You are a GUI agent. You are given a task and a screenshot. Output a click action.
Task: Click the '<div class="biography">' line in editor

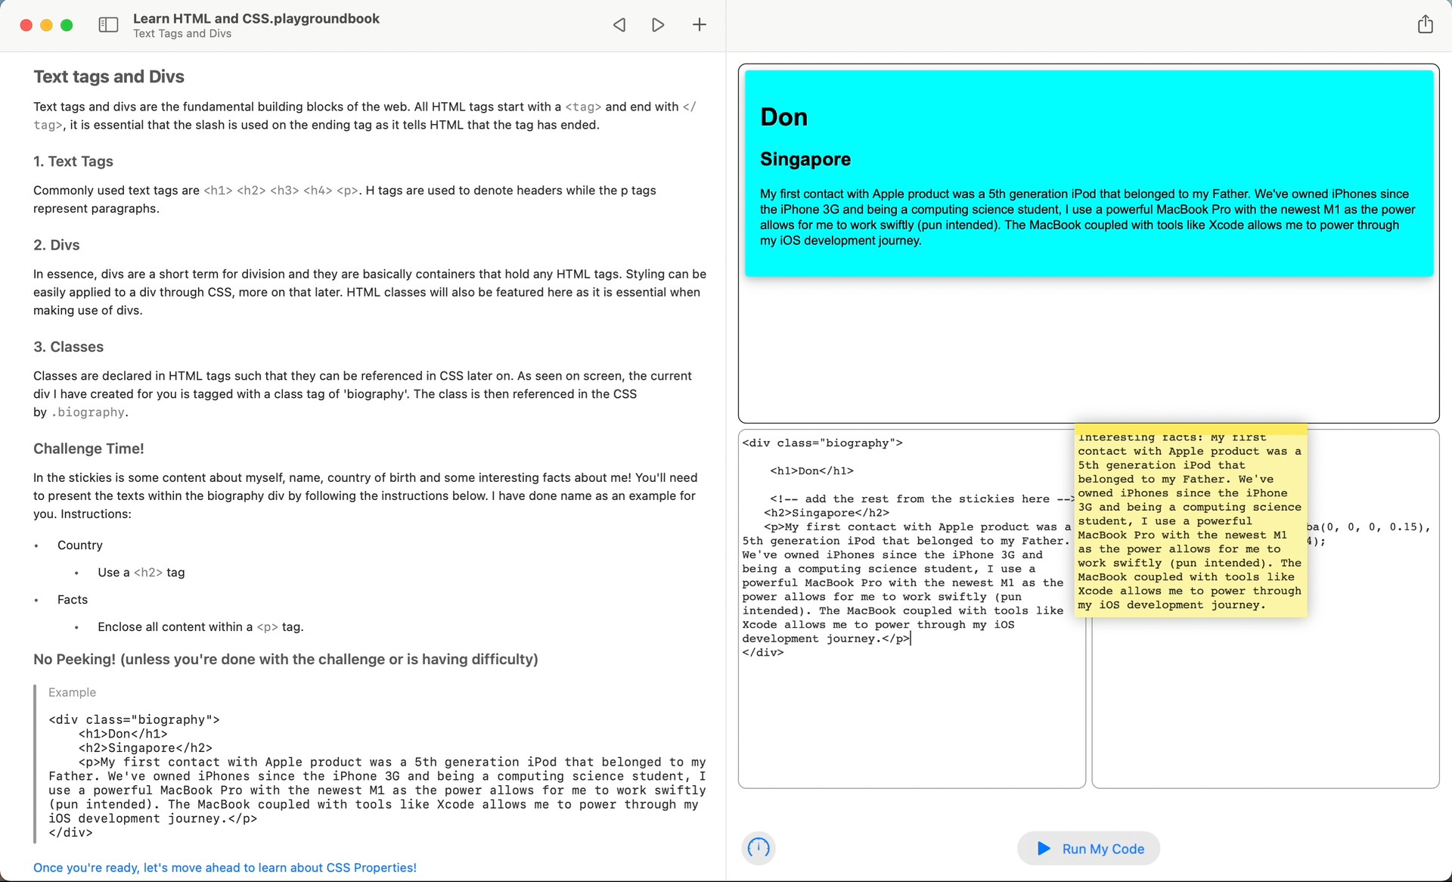tap(823, 443)
